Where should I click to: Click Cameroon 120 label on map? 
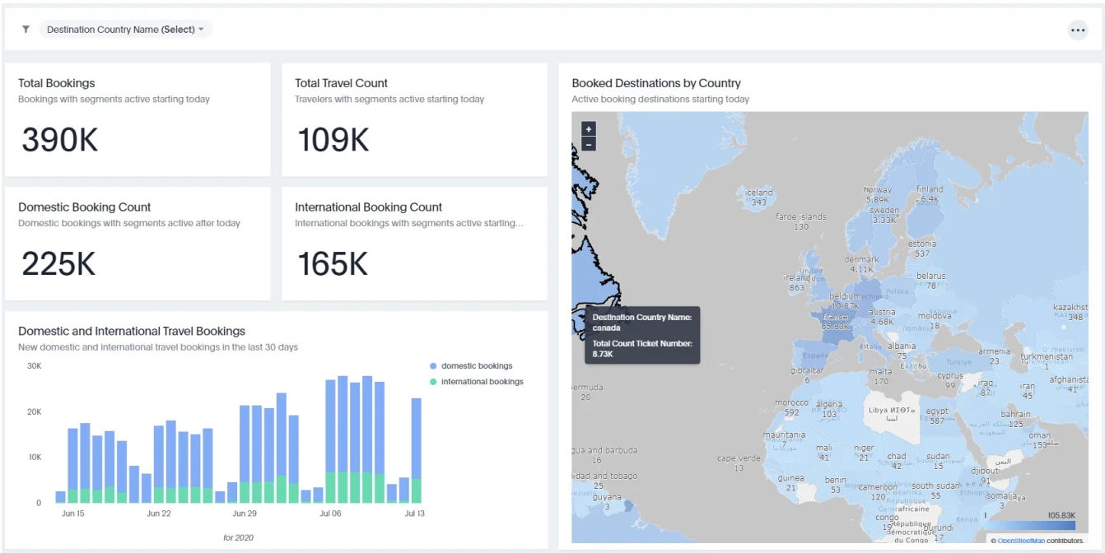click(x=878, y=492)
